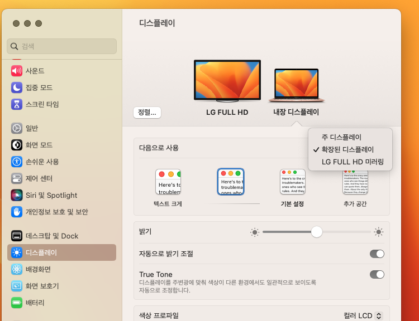Click the 디스플레이 sun icon in sidebar
The height and width of the screenshot is (321, 419).
click(17, 252)
